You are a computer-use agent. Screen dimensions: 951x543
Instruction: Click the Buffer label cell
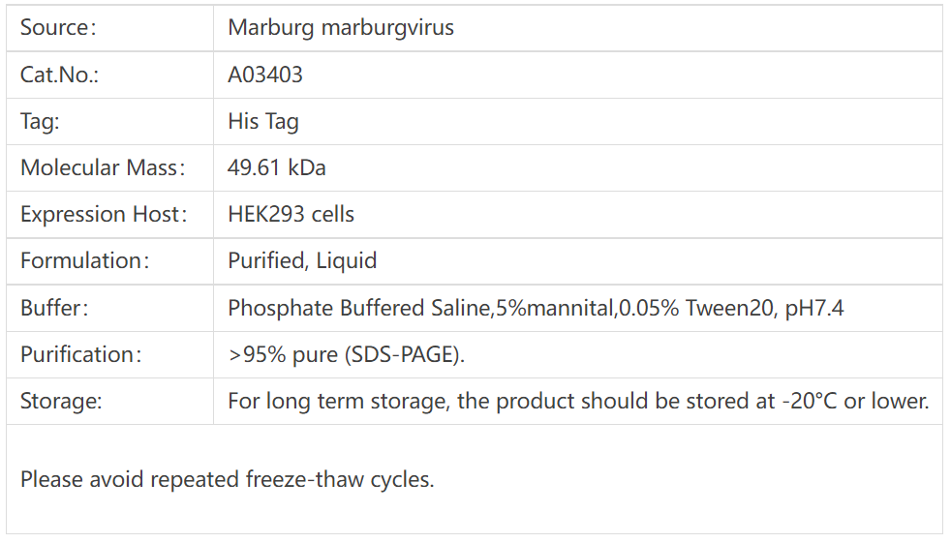109,308
